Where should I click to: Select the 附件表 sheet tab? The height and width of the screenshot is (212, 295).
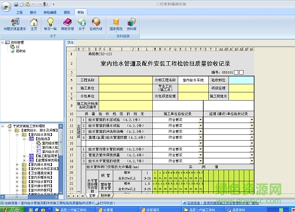(106, 196)
